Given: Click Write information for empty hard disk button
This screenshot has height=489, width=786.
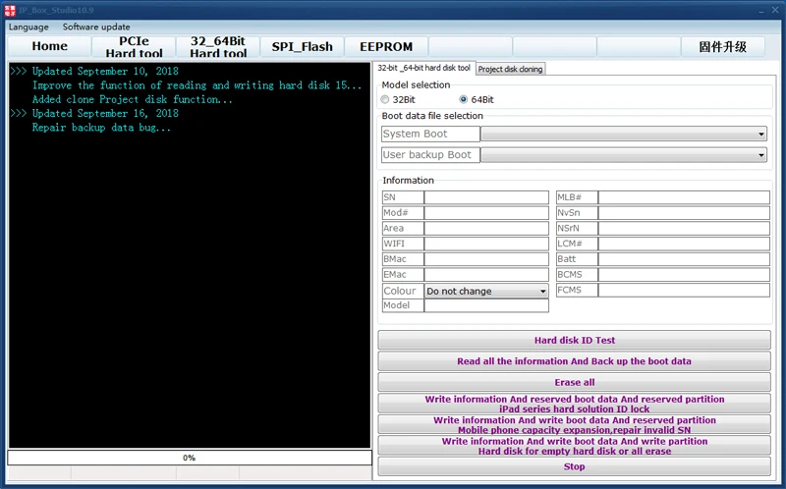Looking at the screenshot, I should (574, 446).
